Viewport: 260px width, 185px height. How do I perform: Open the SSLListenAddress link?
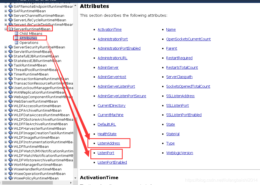tap(181, 96)
